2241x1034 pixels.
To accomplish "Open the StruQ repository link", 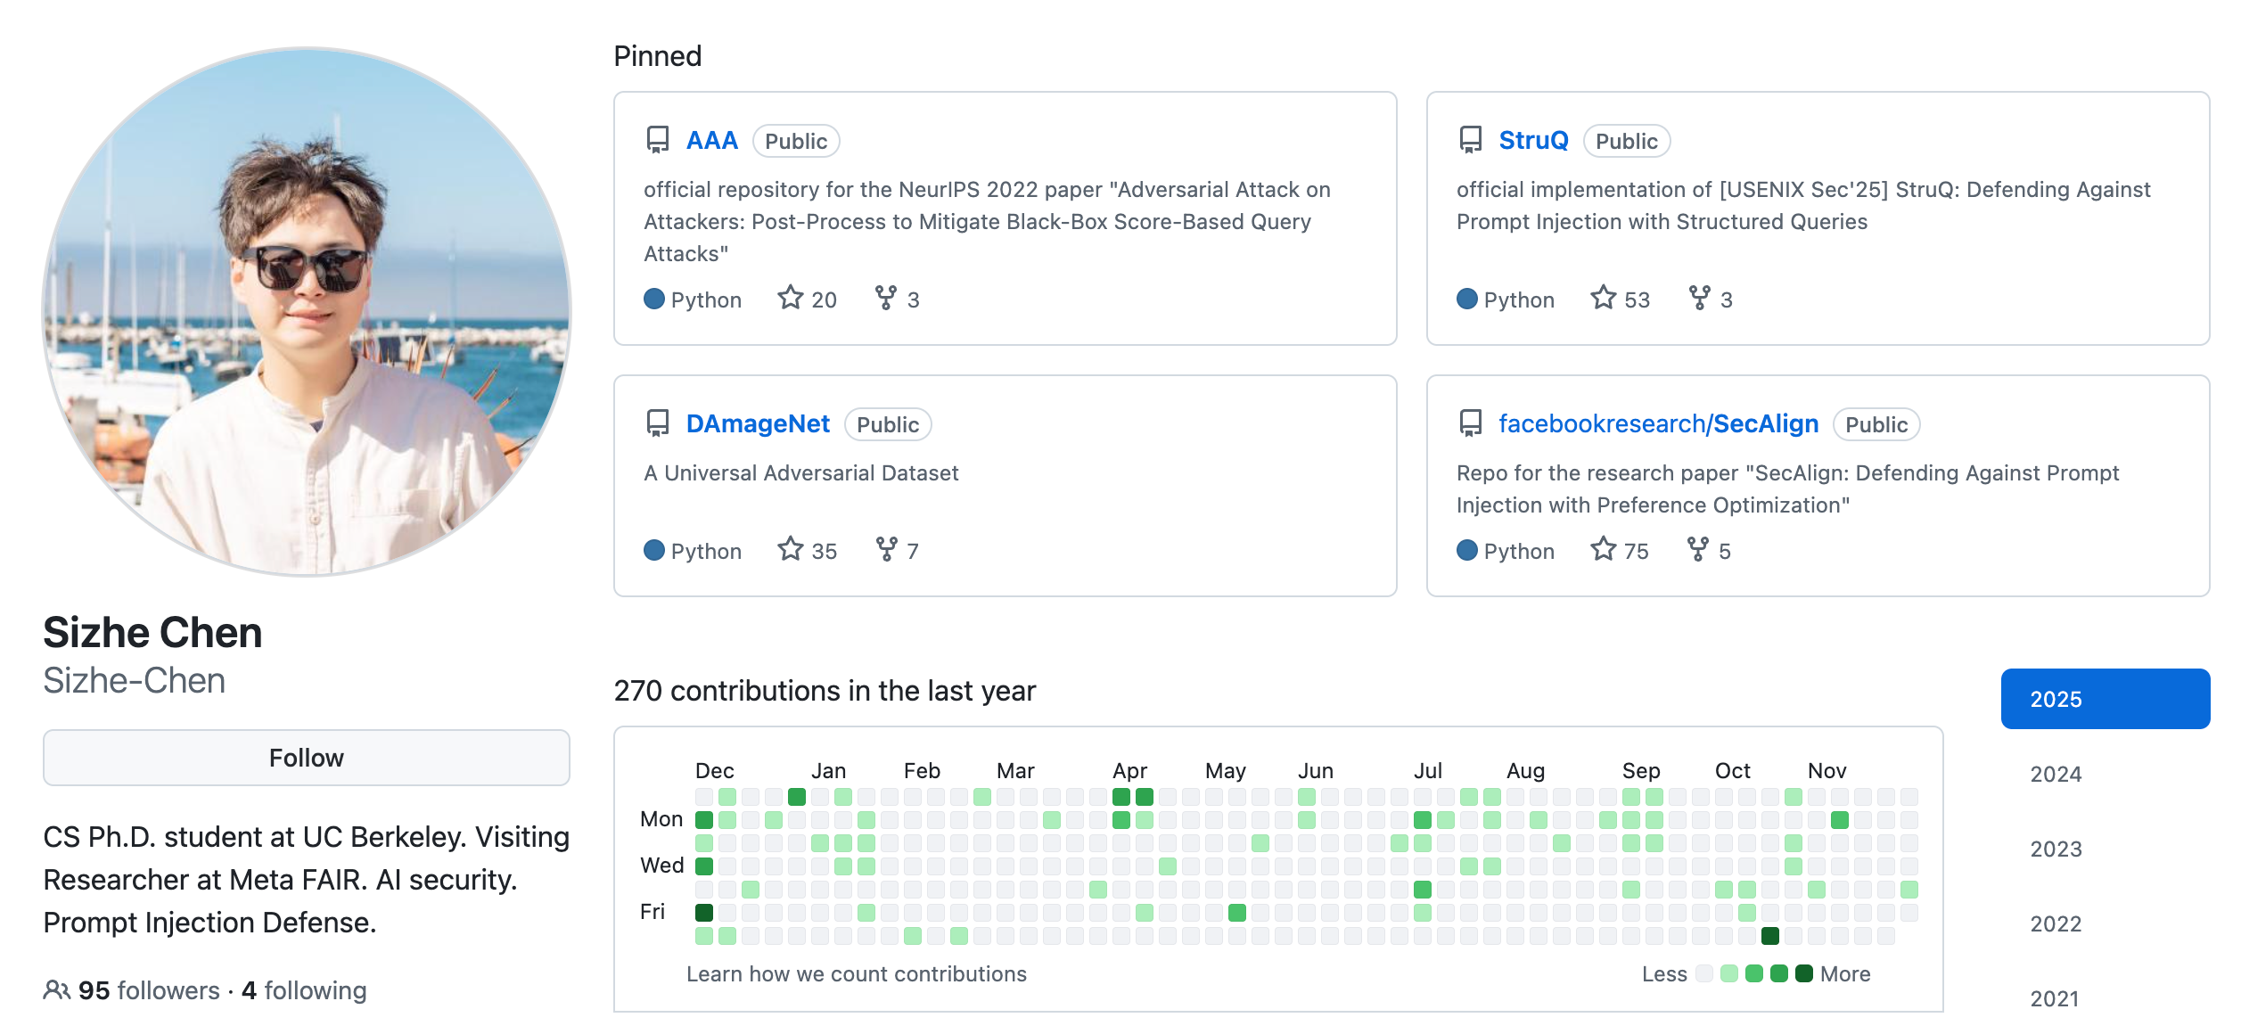I will (1533, 140).
